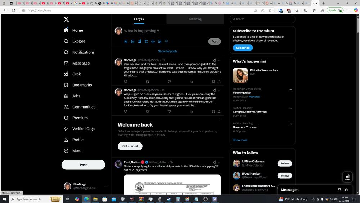Viewport: 360px width, 203px height.
Task: Follow Wood Hawker
Action: pos(285,176)
